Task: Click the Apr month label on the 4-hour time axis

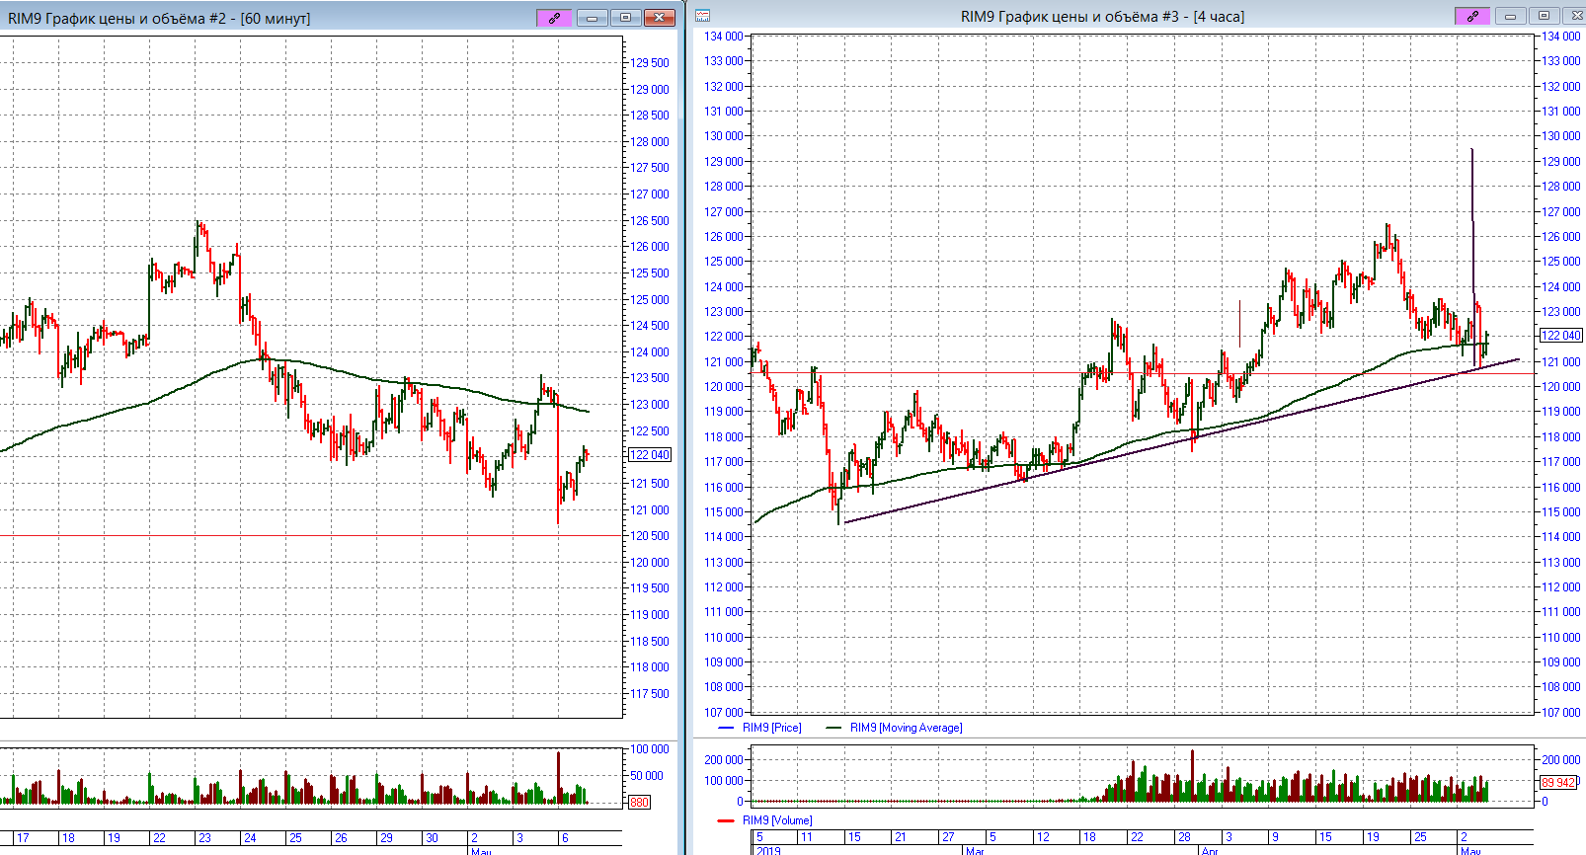Action: [1210, 850]
